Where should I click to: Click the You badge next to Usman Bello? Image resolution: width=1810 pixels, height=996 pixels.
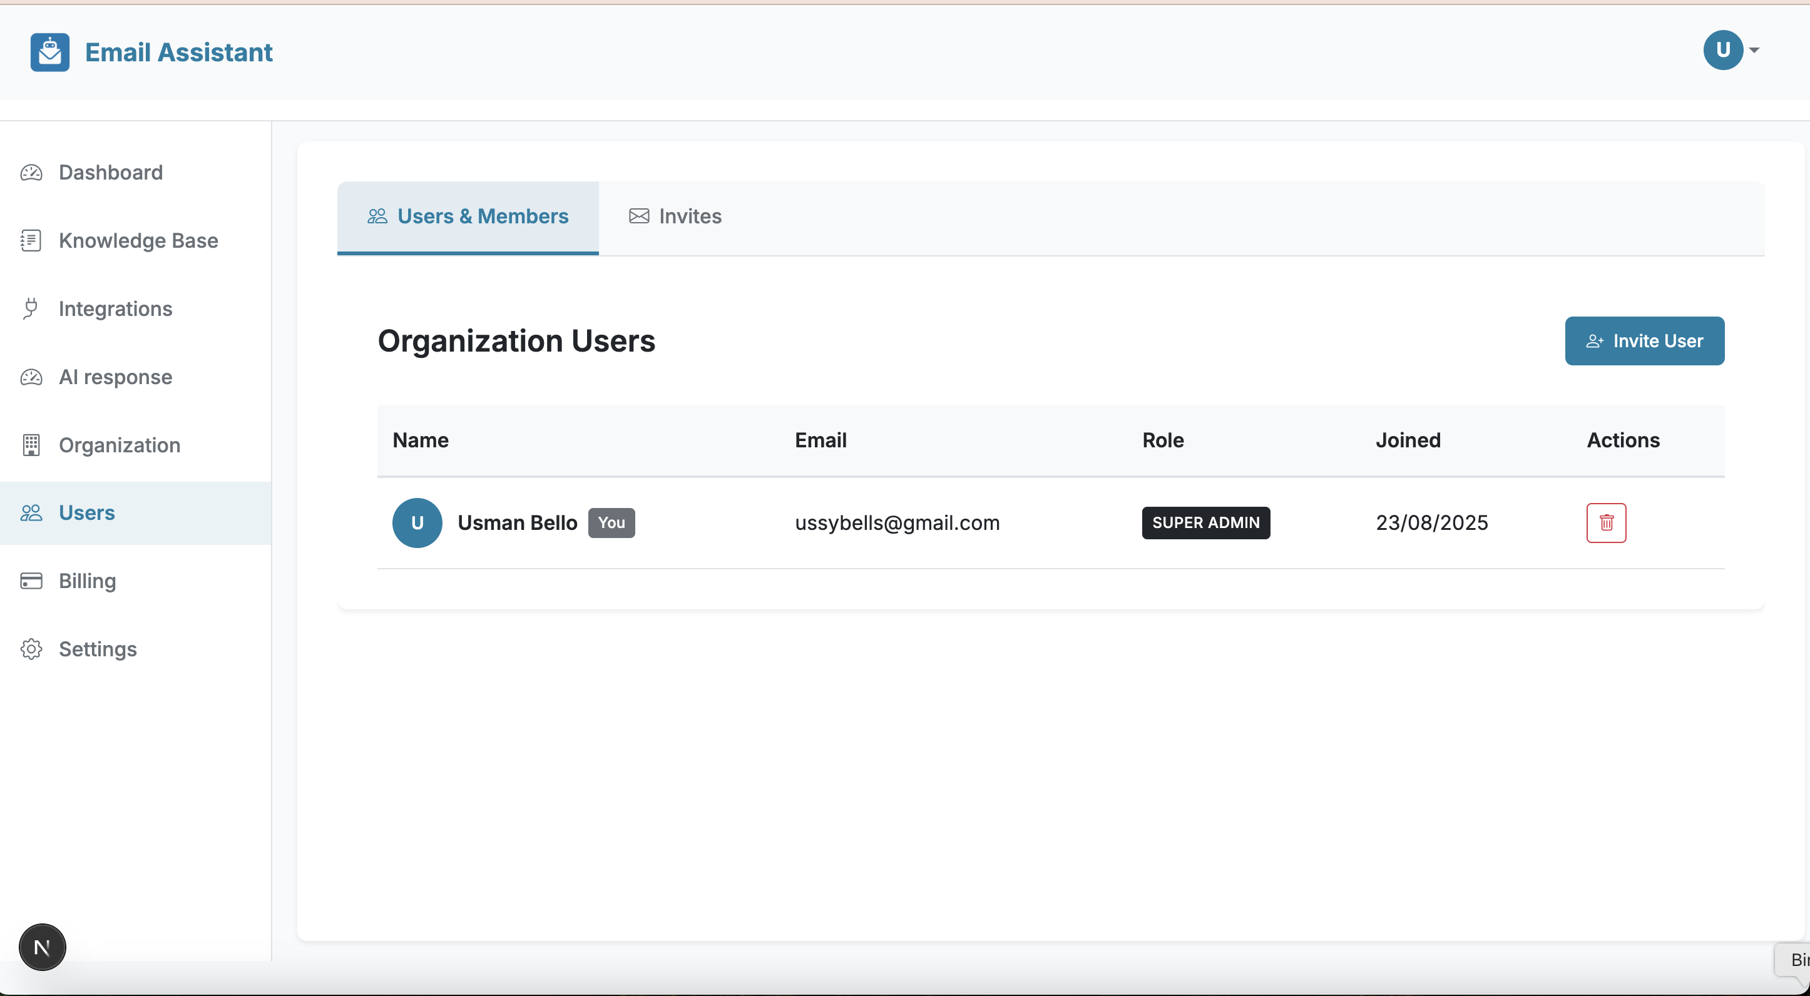(611, 522)
